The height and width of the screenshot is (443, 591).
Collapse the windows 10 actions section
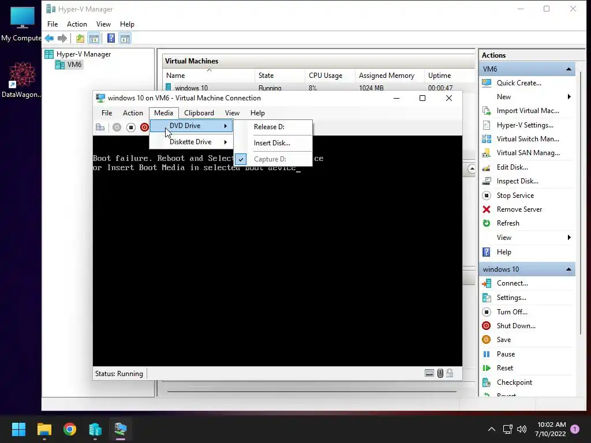tap(568, 269)
